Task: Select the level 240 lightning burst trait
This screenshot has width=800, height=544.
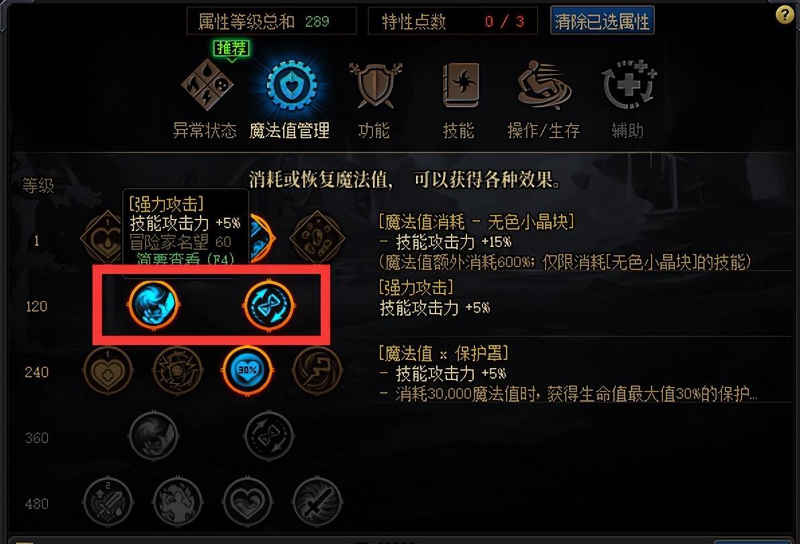Action: pos(178,371)
